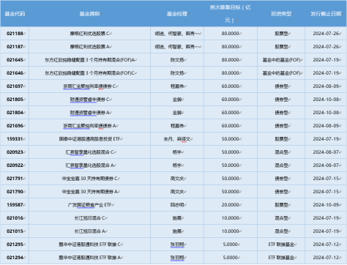The width and height of the screenshot is (347, 265).
Task: Click the 投资类型 column header
Action: click(x=281, y=14)
